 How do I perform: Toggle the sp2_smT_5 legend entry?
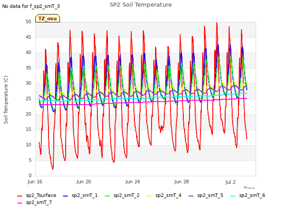pyautogui.click(x=206, y=195)
